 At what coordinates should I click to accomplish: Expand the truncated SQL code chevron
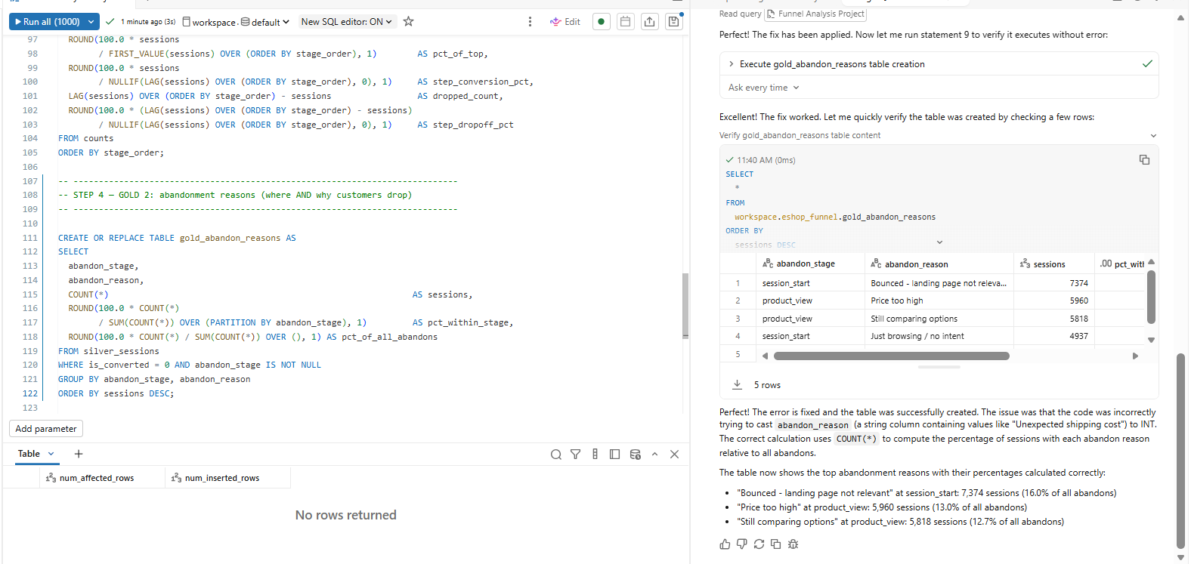939,242
